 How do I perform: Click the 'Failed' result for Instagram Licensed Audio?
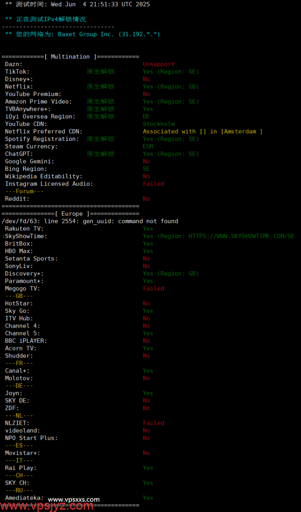154,184
